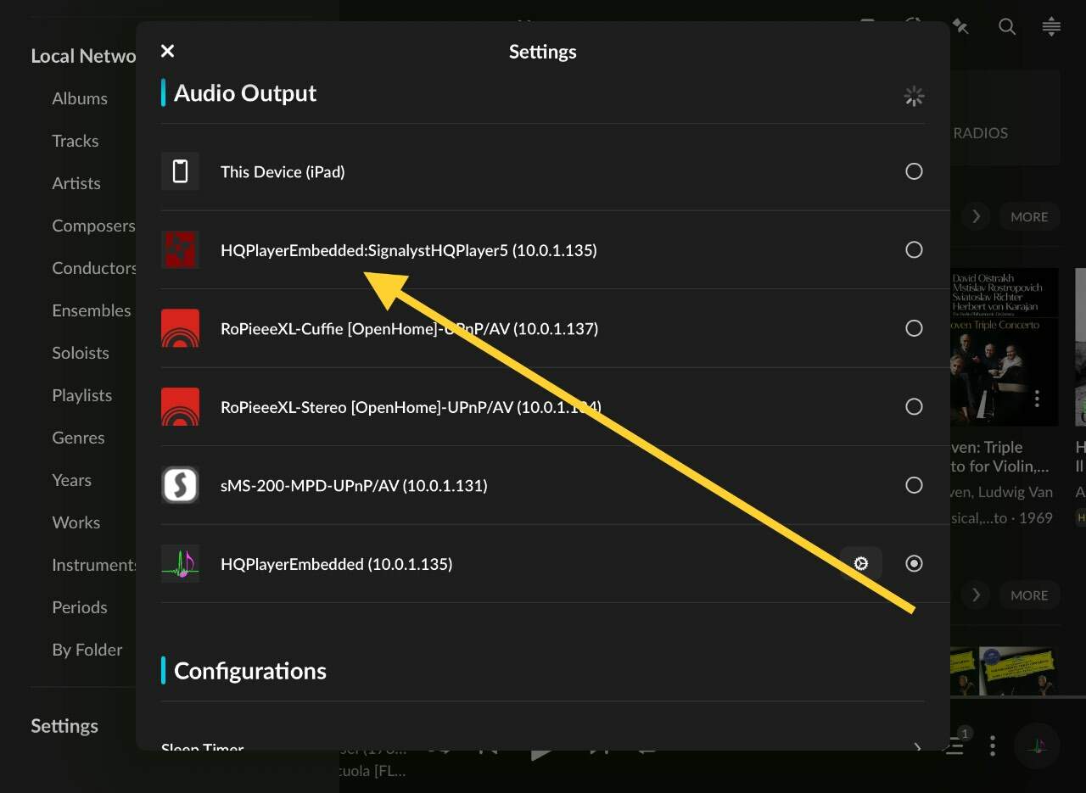
Task: Click the search magnifier icon
Action: click(x=1007, y=27)
